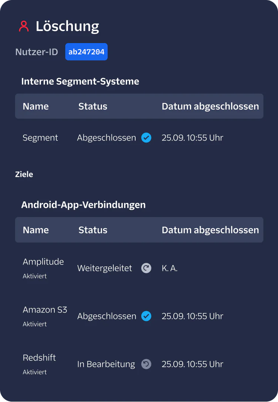This screenshot has width=278, height=402.
Task: Click the completed checkmark icon for Amazon S3
Action: (x=146, y=316)
